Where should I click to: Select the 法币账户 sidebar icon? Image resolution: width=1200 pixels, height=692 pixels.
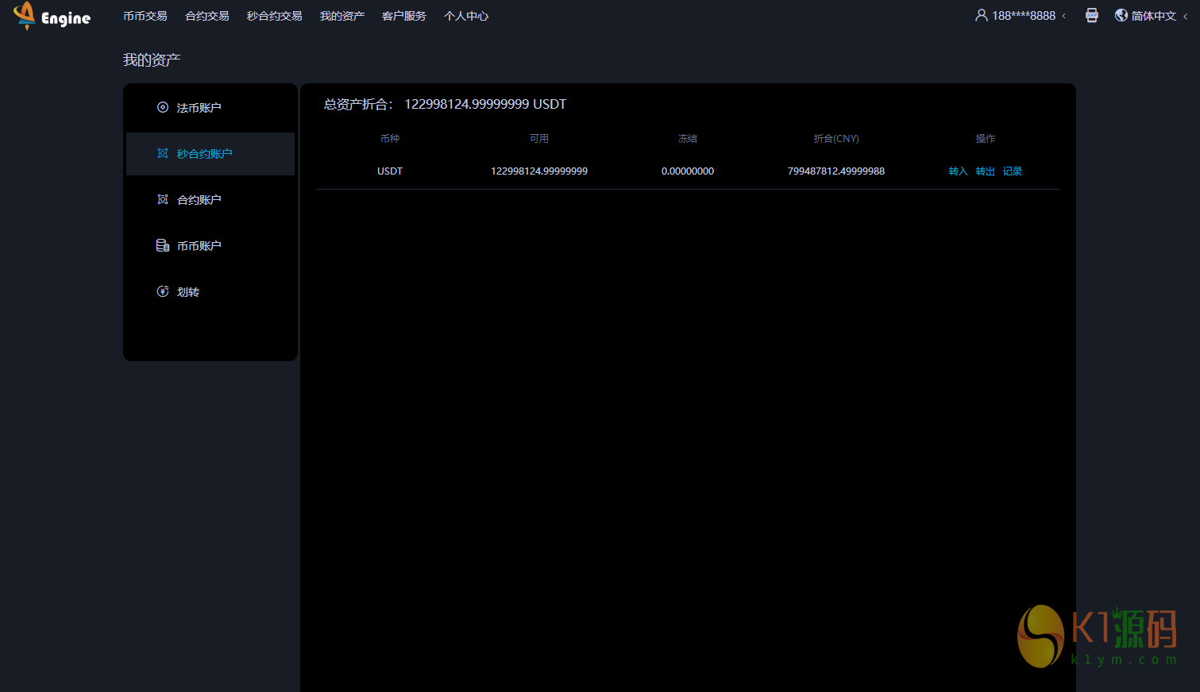[x=163, y=107]
